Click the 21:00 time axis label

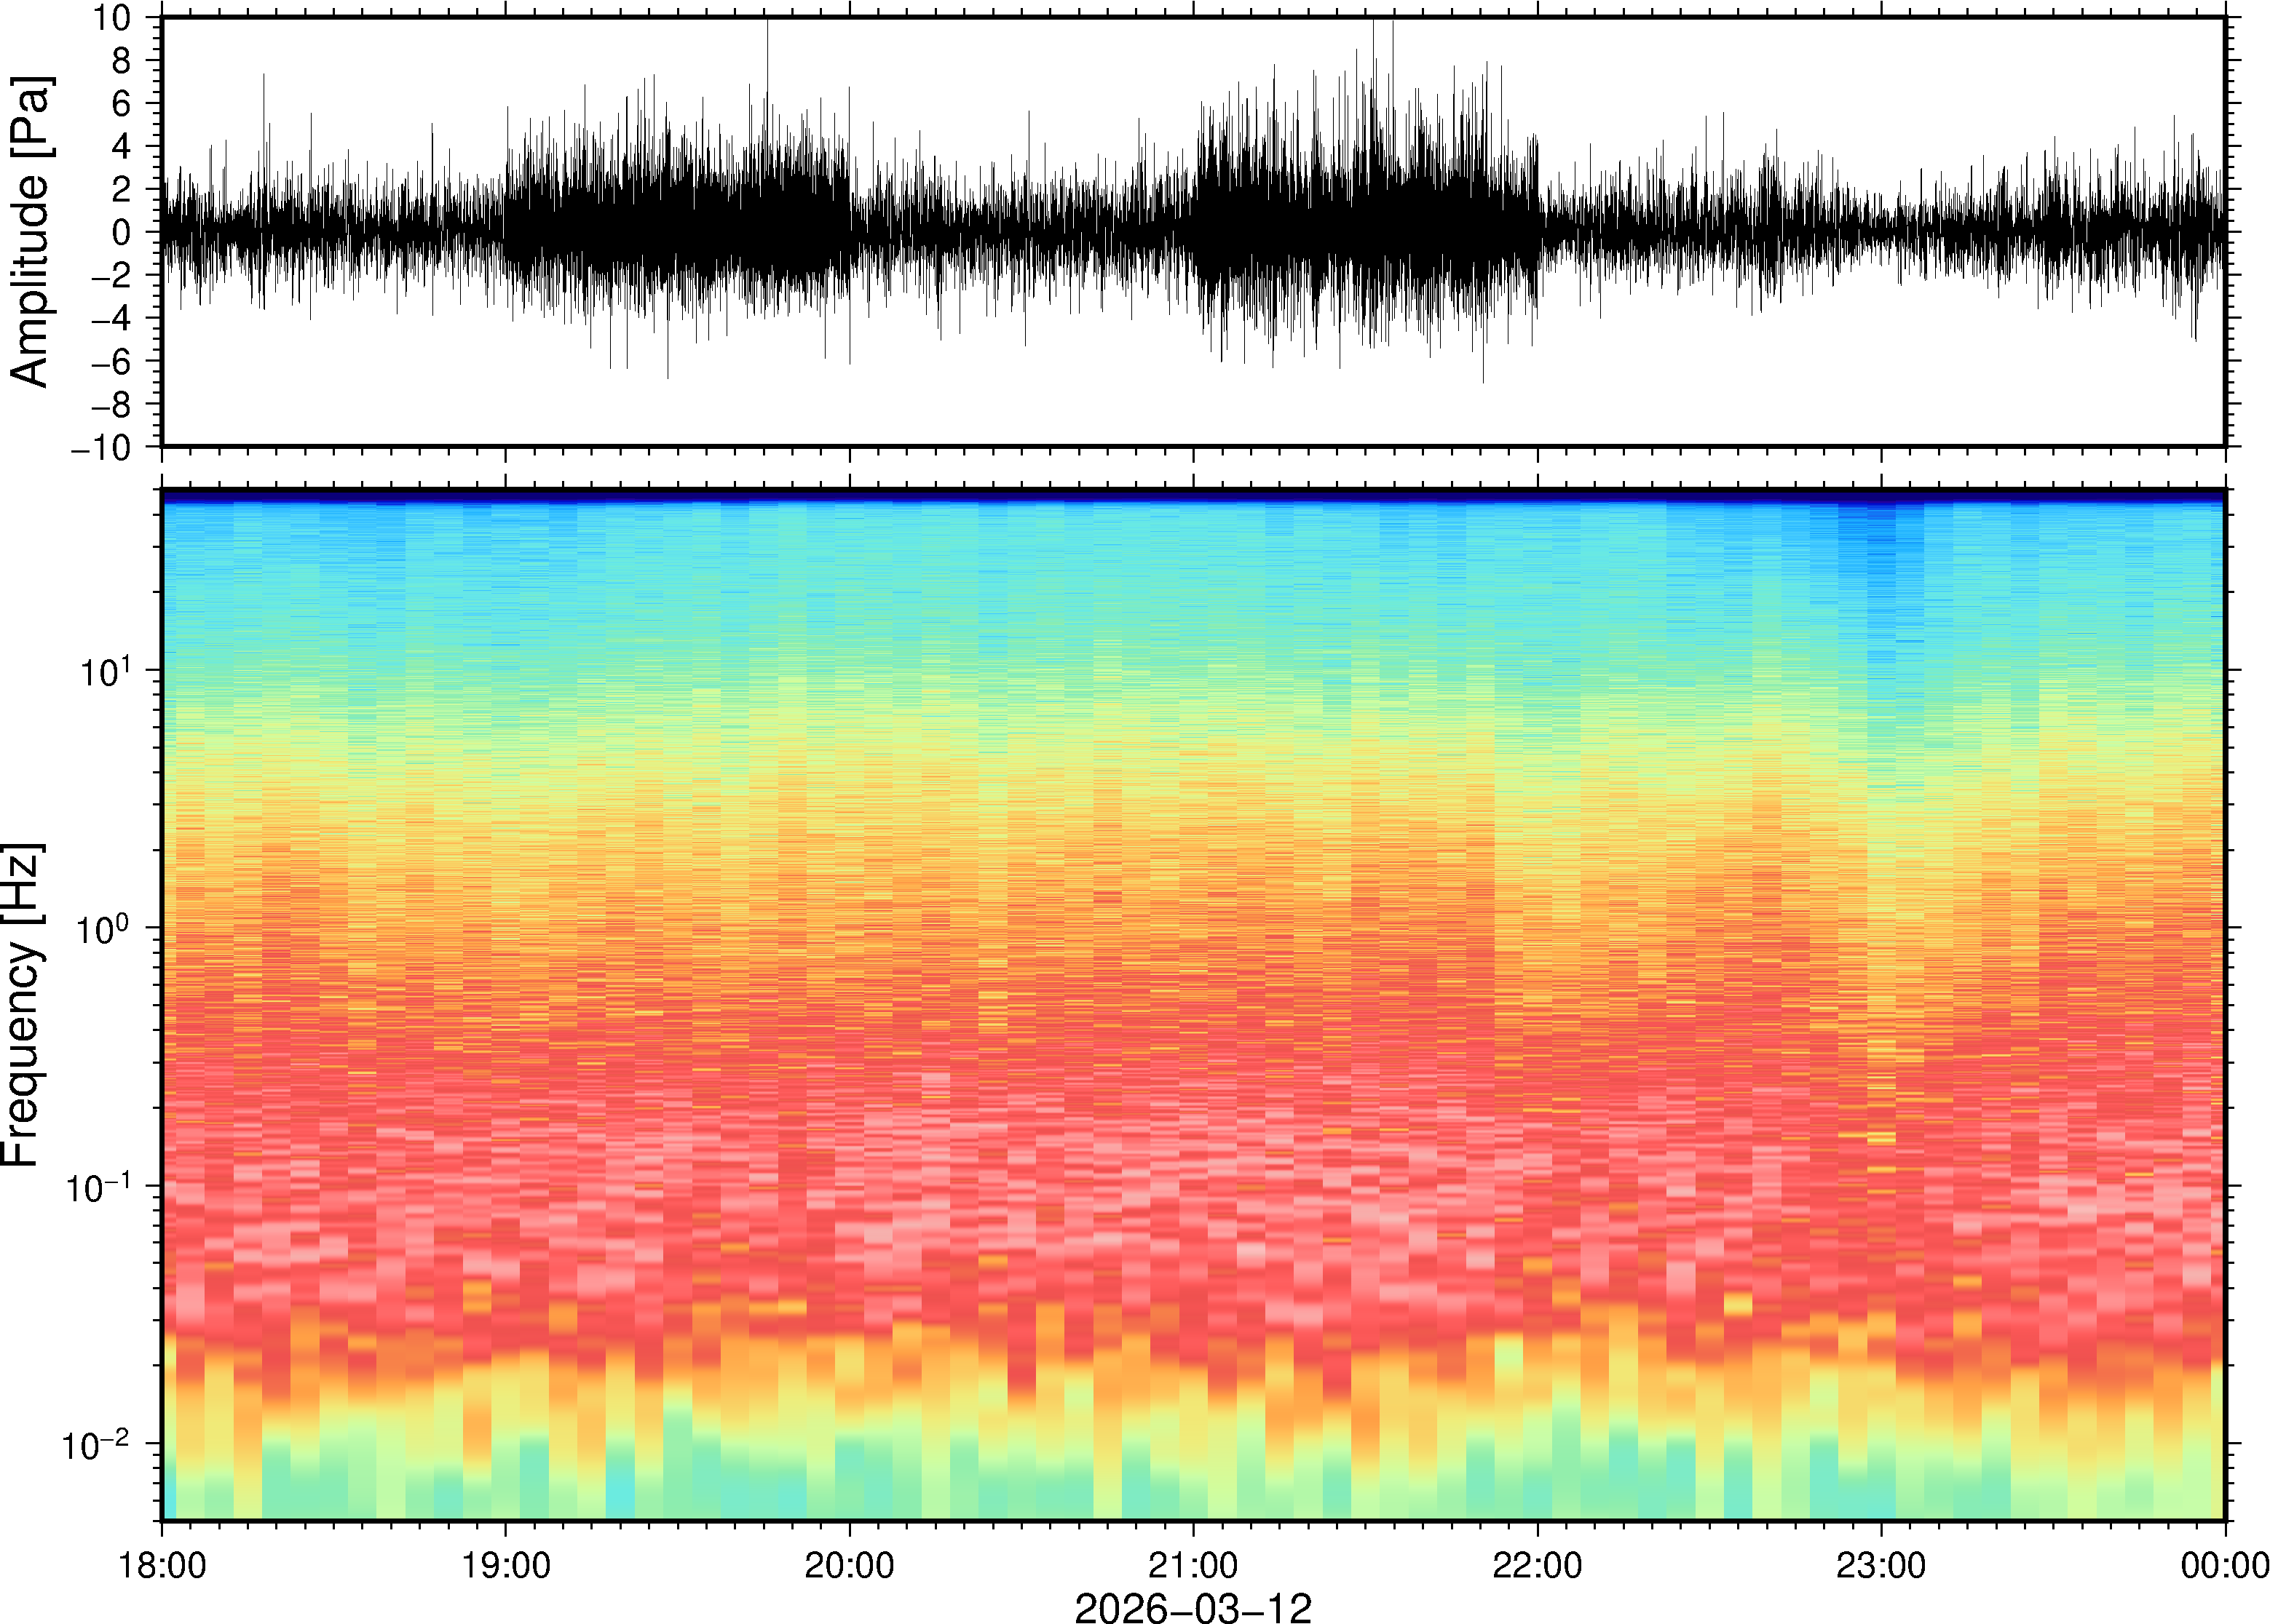[x=1193, y=1565]
